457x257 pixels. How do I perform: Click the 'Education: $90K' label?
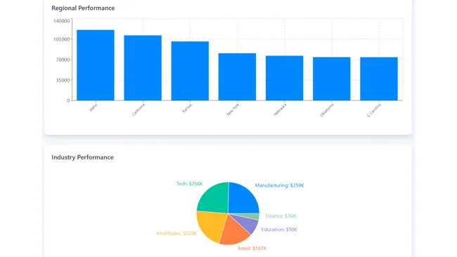coord(279,230)
